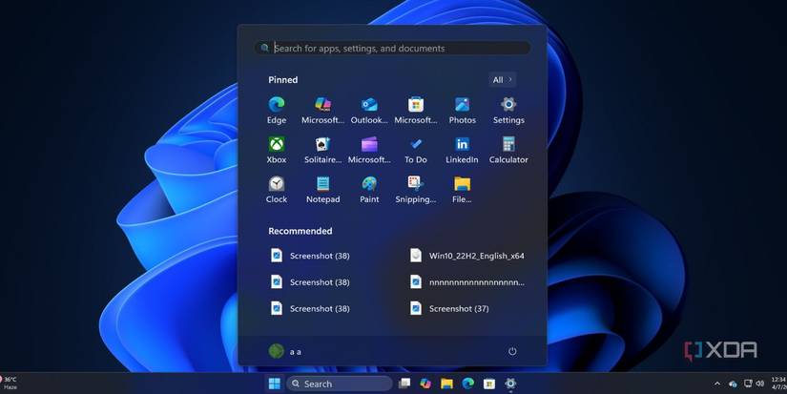This screenshot has width=787, height=394.
Task: Click the power button in Start menu
Action: tap(512, 351)
